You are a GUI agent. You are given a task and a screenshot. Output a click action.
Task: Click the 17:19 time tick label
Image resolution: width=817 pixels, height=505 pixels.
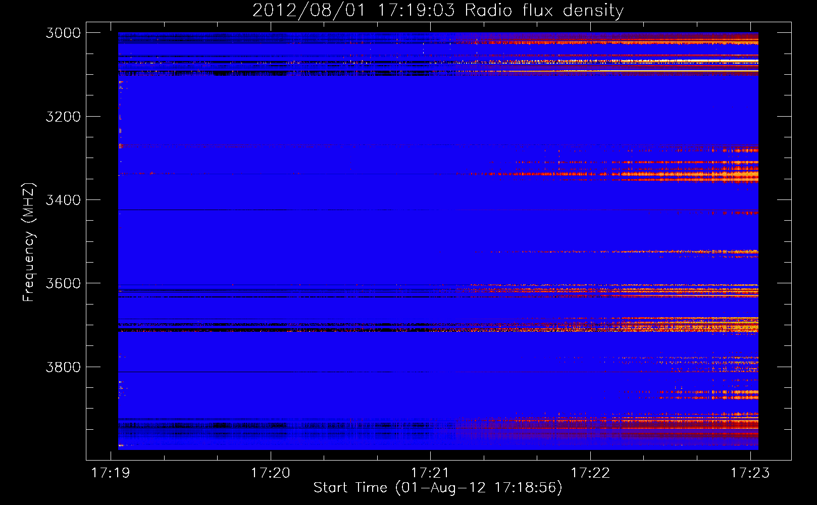pyautogui.click(x=111, y=473)
